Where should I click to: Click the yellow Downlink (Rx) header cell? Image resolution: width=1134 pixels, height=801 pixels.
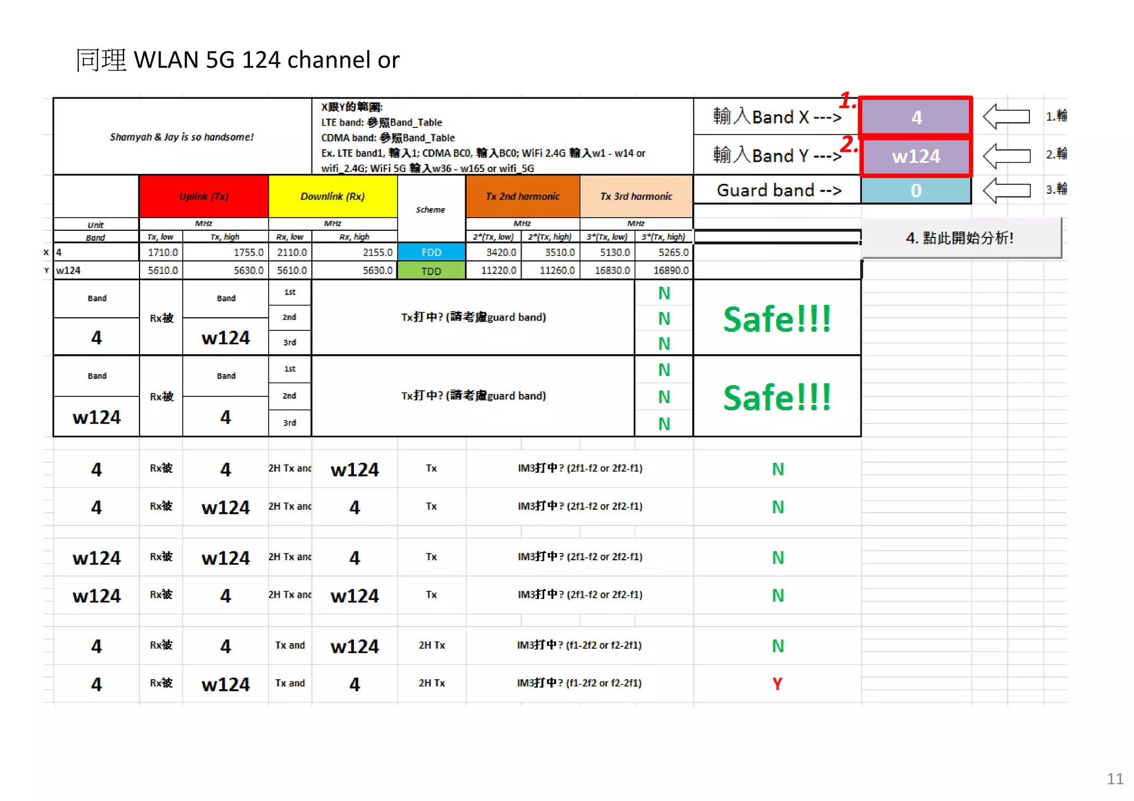[x=333, y=197]
